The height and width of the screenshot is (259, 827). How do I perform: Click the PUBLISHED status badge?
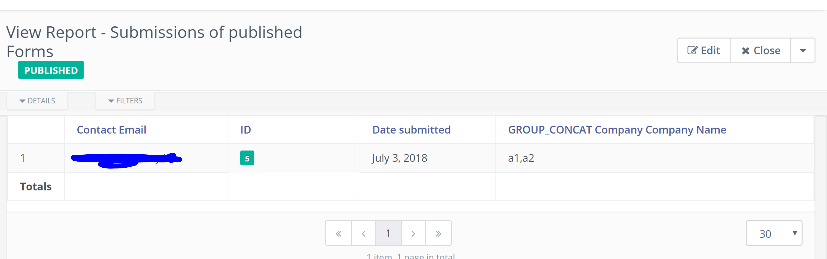click(x=51, y=70)
